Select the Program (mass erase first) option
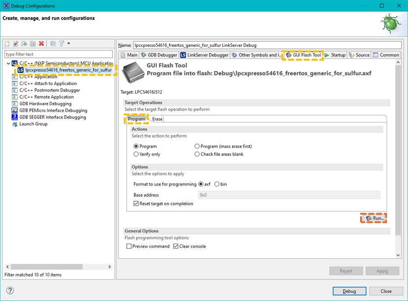 coord(197,146)
